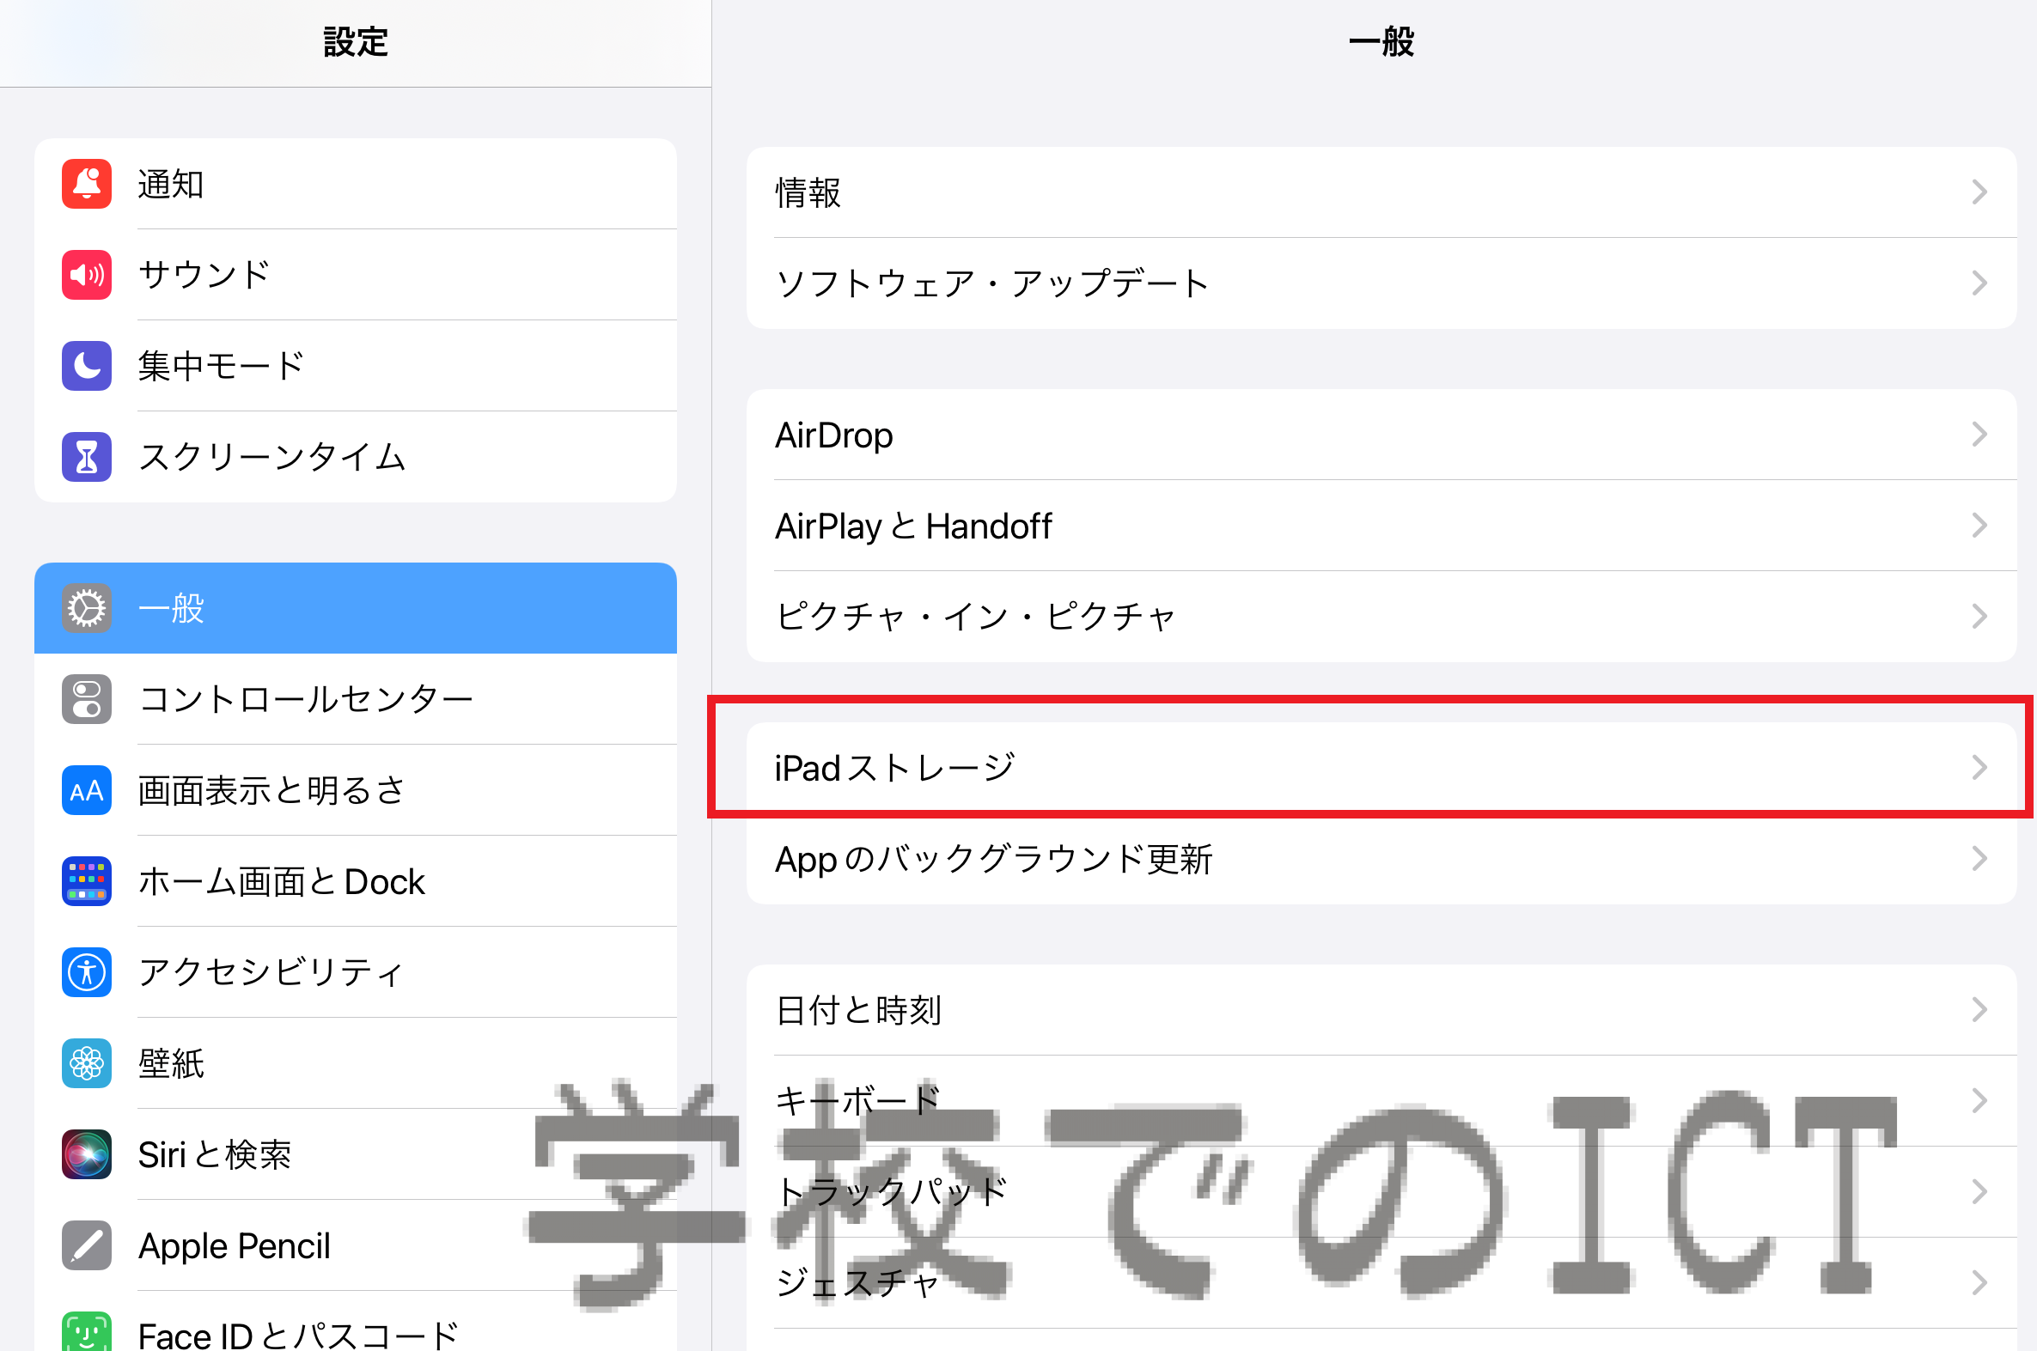Tap the green Face ID icon
Screen dimensions: 2037x1351
[86, 1331]
